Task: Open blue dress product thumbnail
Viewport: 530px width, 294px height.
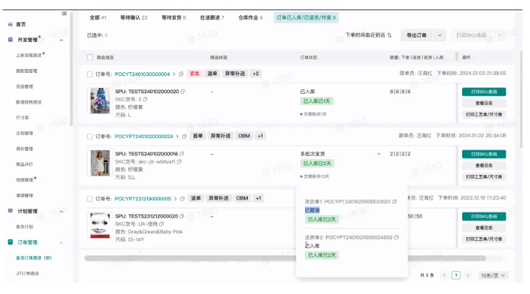Action: [100, 101]
